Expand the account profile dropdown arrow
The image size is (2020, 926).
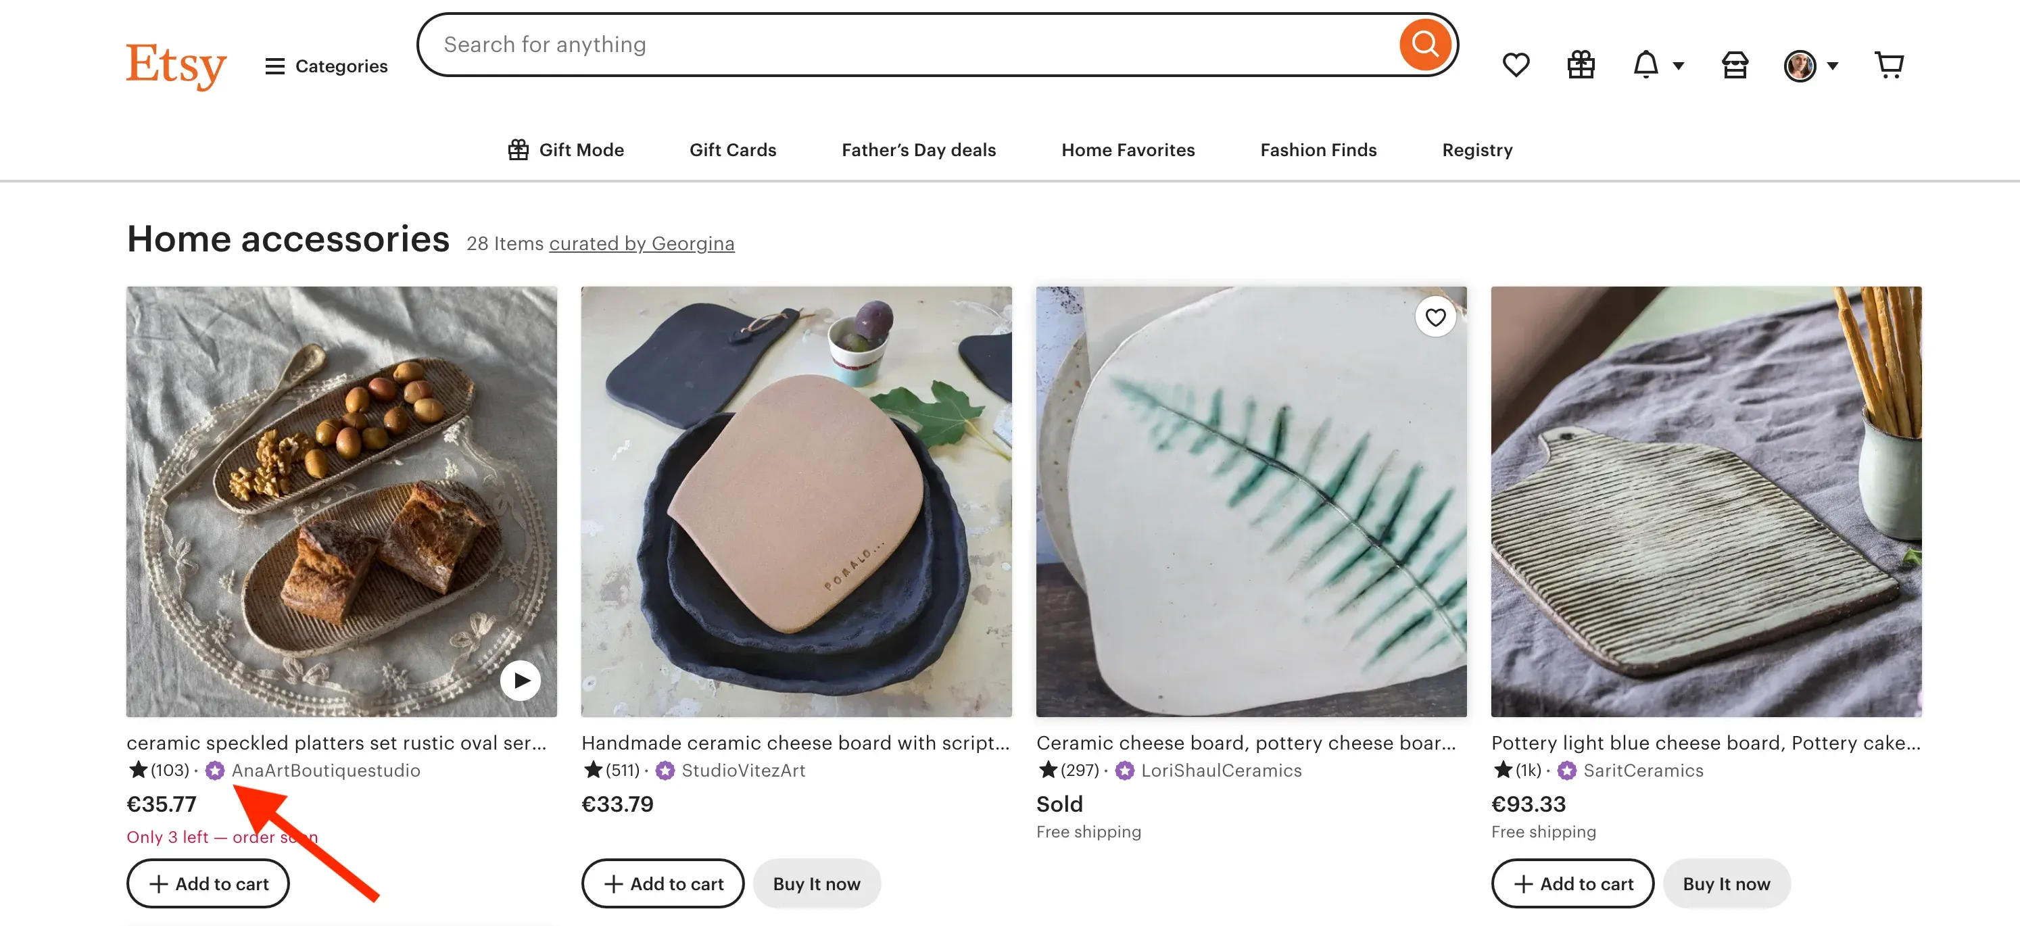pos(1832,66)
